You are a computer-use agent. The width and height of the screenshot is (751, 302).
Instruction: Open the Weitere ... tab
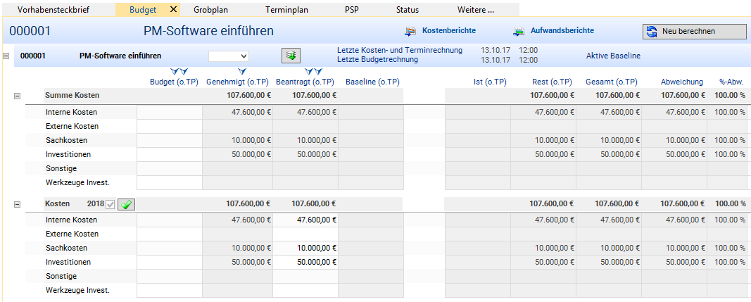[x=475, y=10]
